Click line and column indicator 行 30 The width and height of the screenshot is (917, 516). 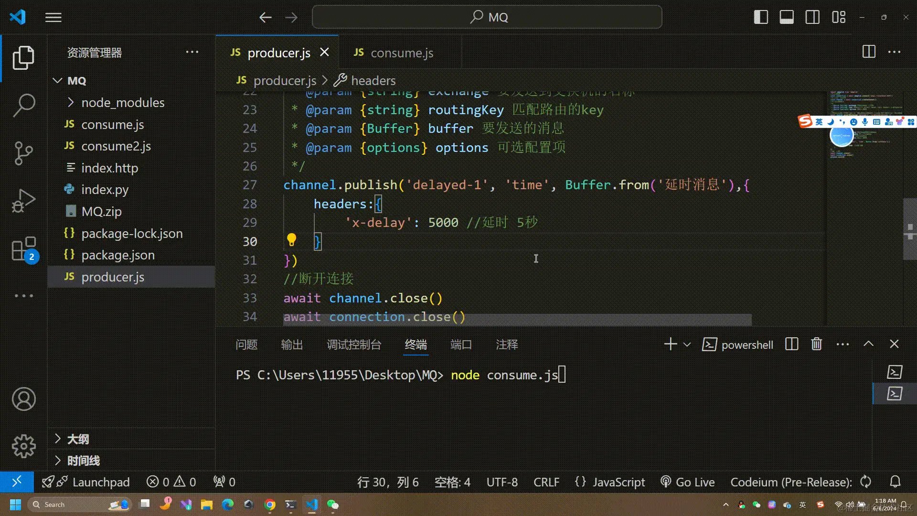click(388, 482)
